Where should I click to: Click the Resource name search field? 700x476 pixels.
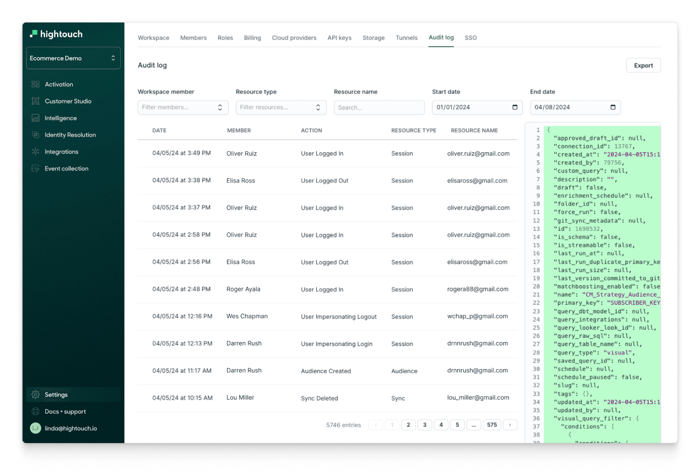coord(379,107)
